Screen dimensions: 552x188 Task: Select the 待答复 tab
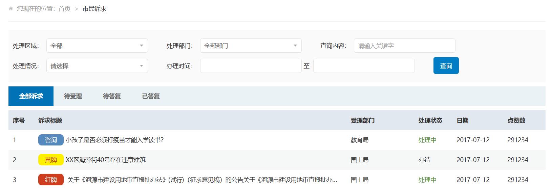112,96
